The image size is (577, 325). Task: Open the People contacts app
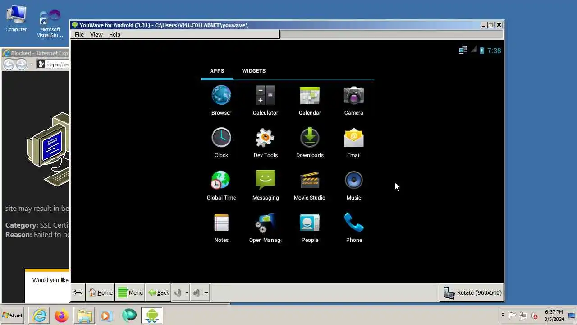tap(310, 227)
